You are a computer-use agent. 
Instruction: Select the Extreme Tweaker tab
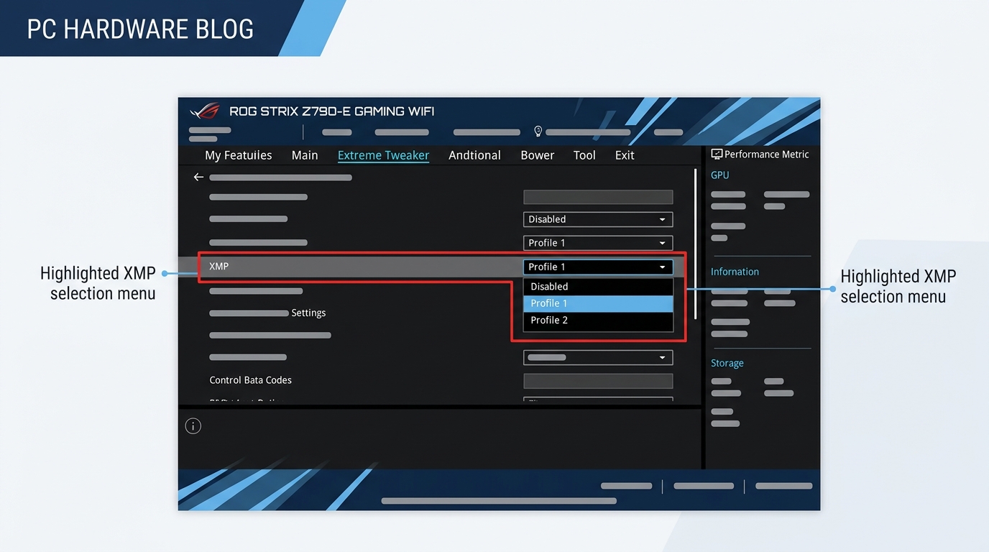(383, 155)
